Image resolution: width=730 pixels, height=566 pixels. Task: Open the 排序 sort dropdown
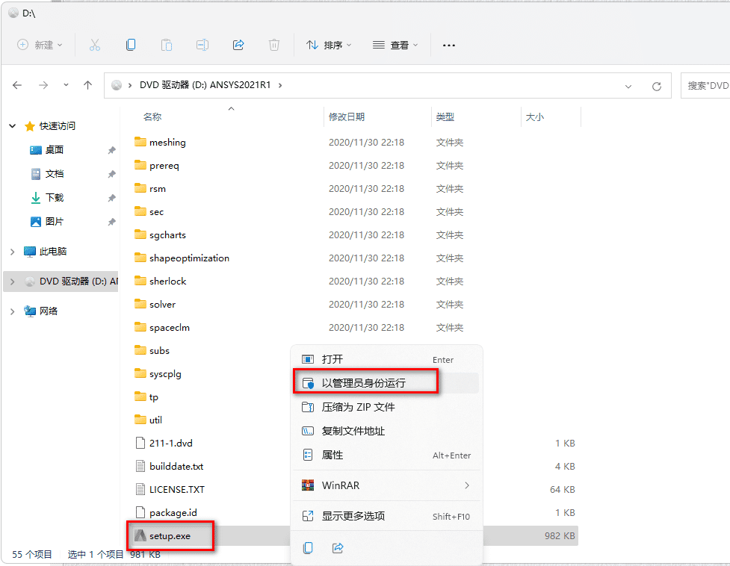click(329, 45)
